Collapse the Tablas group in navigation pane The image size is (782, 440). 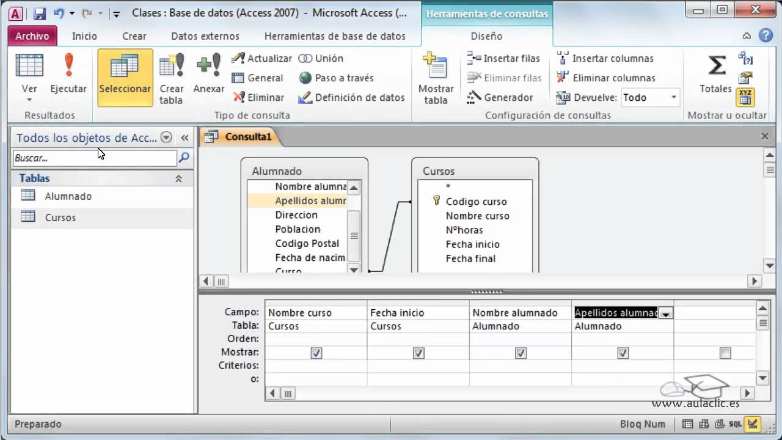point(179,178)
